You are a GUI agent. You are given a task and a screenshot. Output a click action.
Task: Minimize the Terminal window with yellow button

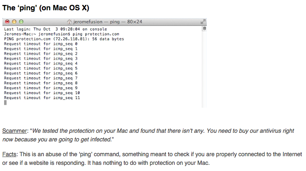[14, 21]
